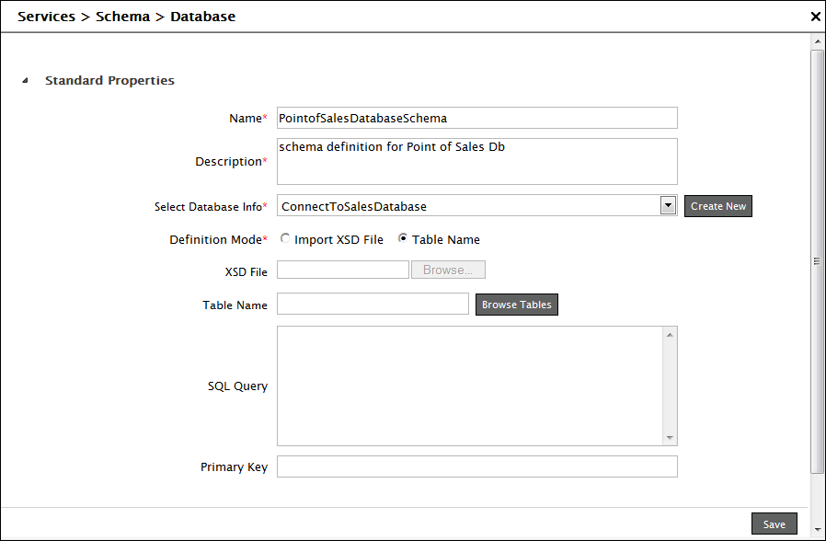Click the Table Name input field
826x541 pixels.
tap(373, 305)
